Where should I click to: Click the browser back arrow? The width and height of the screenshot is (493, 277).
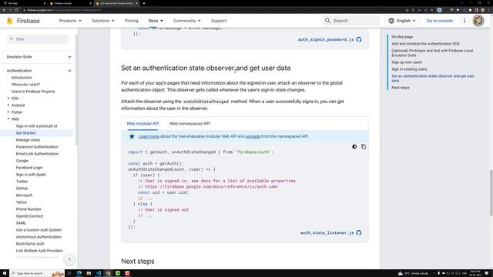click(4, 10)
